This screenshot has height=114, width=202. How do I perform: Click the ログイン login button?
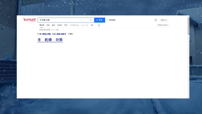click(164, 20)
